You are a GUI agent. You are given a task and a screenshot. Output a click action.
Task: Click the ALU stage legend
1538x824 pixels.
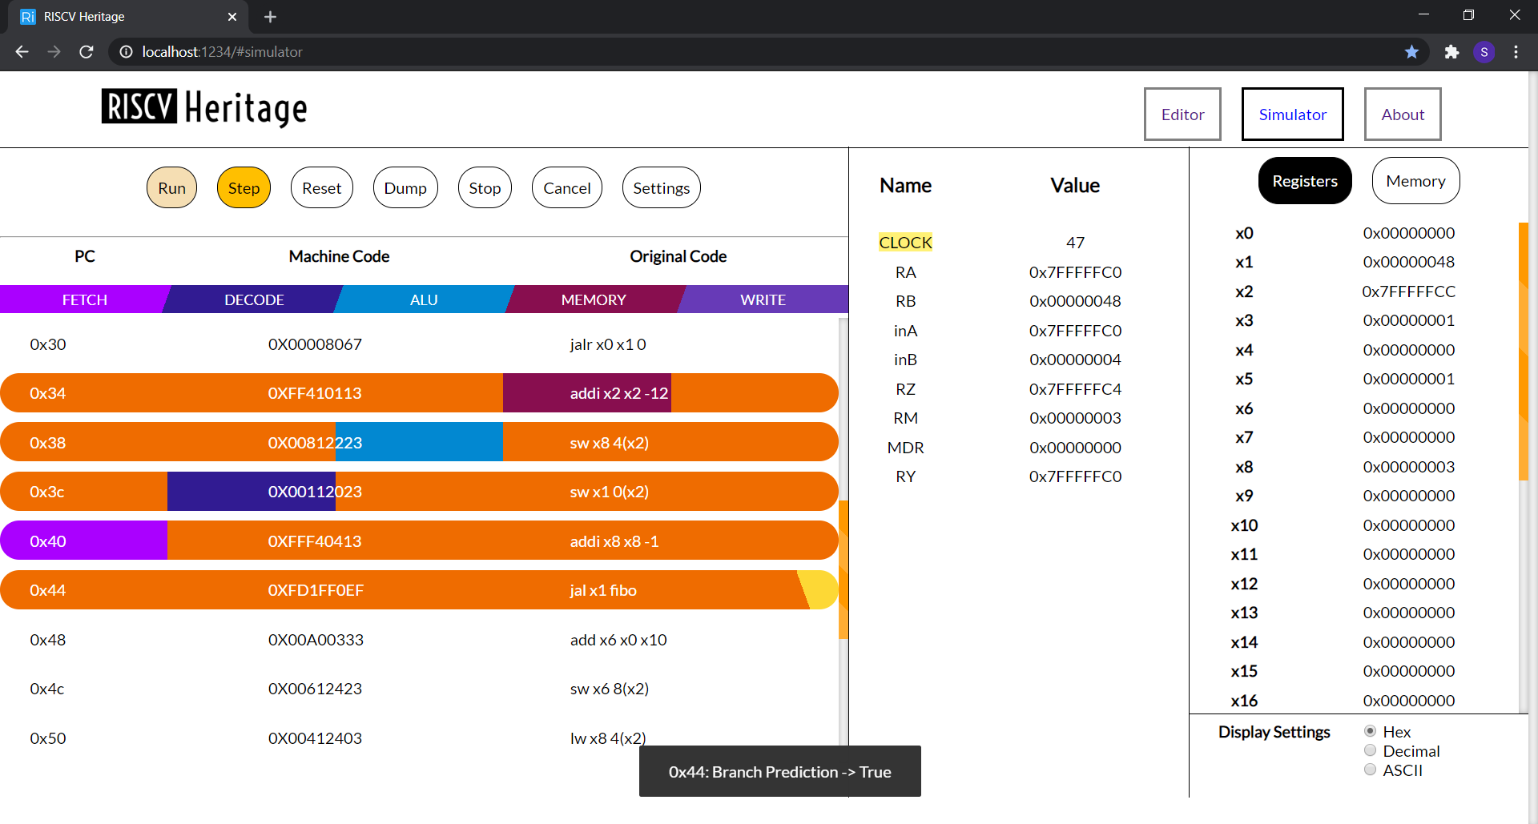tap(424, 299)
